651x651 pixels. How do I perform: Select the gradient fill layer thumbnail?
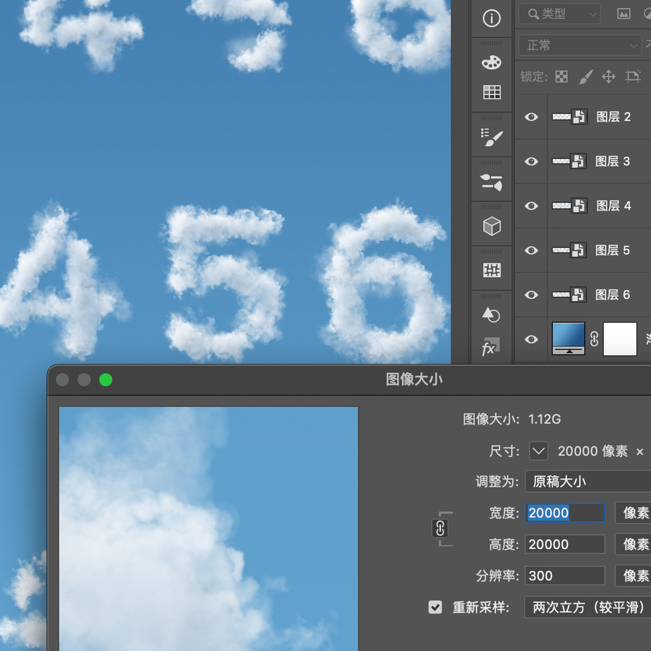569,339
